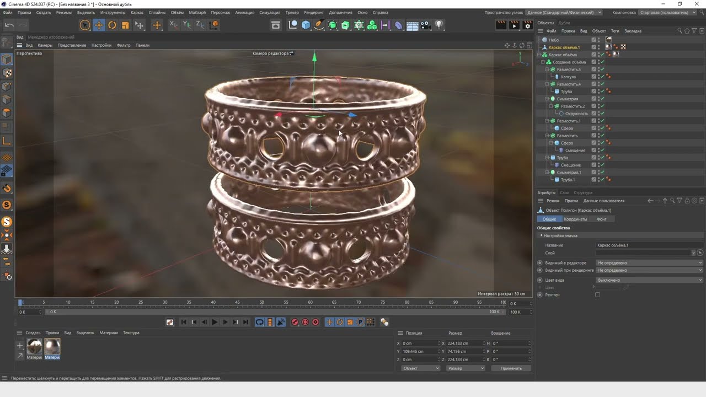Open Видимый при рендеринге dropdown
The height and width of the screenshot is (397, 706).
point(650,270)
